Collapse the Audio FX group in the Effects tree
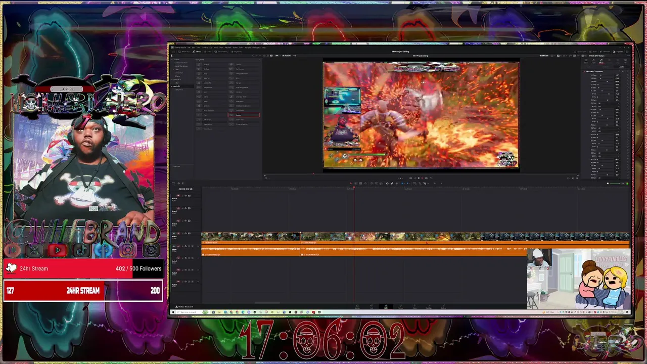 pyautogui.click(x=172, y=86)
